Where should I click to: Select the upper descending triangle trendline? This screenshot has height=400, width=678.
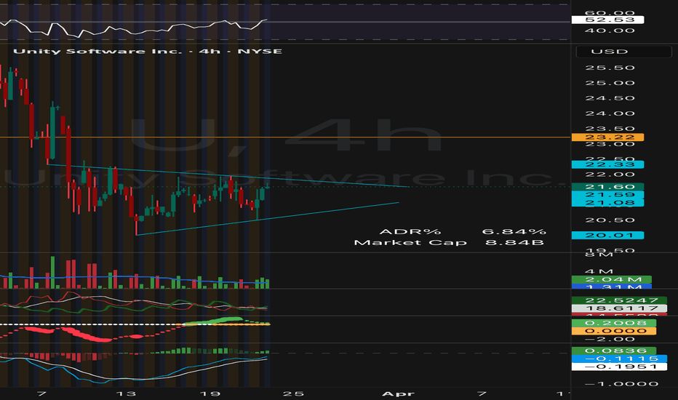[x=228, y=175]
